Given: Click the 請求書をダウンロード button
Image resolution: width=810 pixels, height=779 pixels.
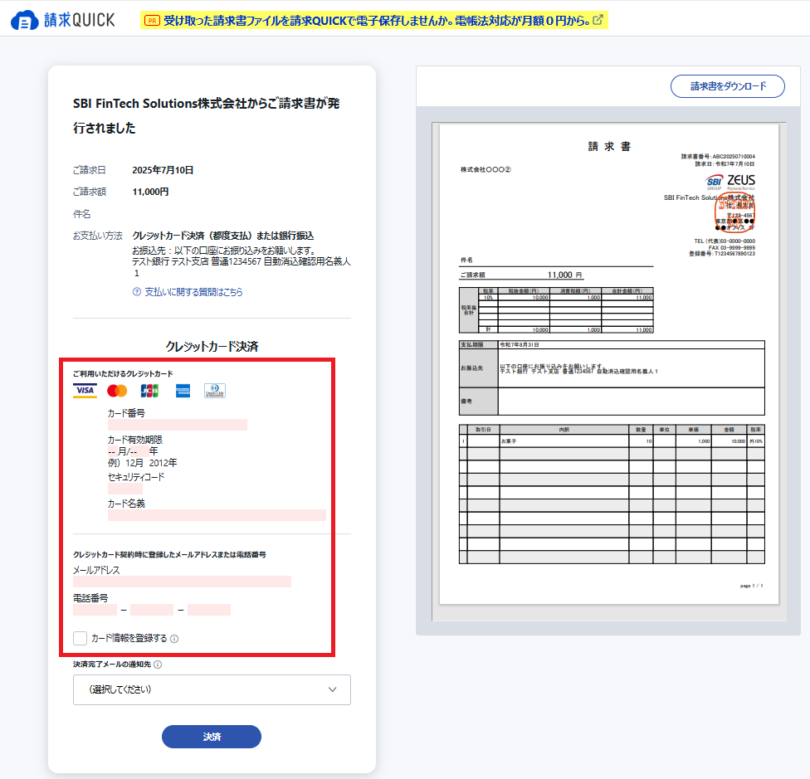Looking at the screenshot, I should point(726,85).
